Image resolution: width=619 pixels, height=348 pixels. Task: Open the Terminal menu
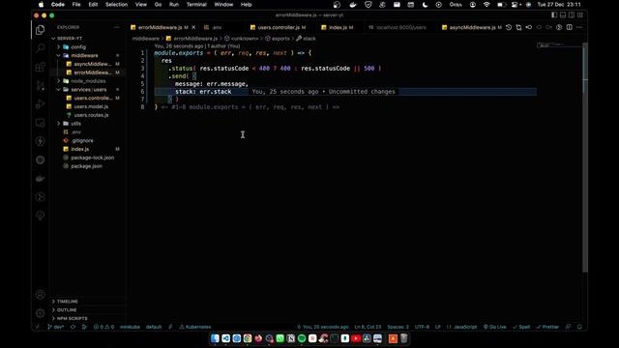tap(196, 5)
